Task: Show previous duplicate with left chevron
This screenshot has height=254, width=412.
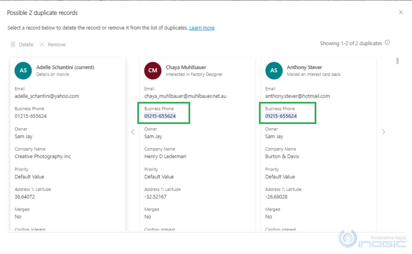Action: [x=133, y=132]
